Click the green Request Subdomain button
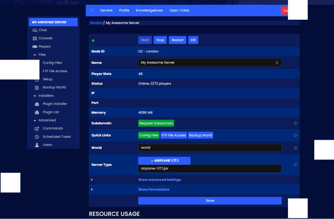 (156, 123)
